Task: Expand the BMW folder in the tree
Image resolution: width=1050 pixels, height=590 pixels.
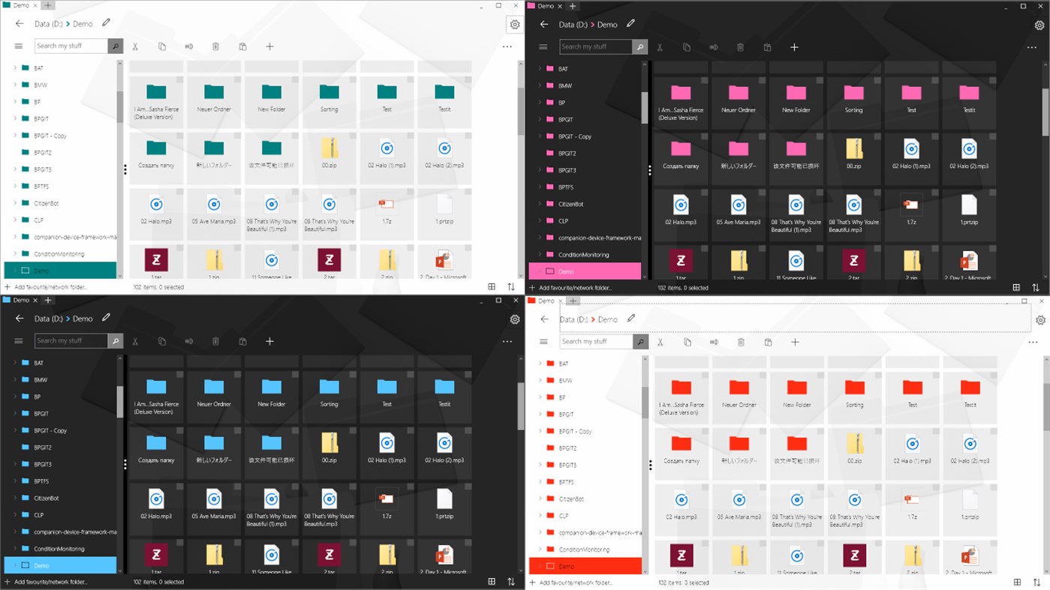Action: (x=15, y=85)
